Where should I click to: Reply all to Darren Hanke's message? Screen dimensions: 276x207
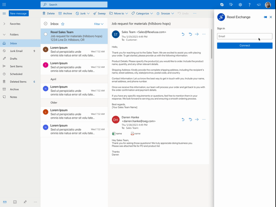point(190,119)
